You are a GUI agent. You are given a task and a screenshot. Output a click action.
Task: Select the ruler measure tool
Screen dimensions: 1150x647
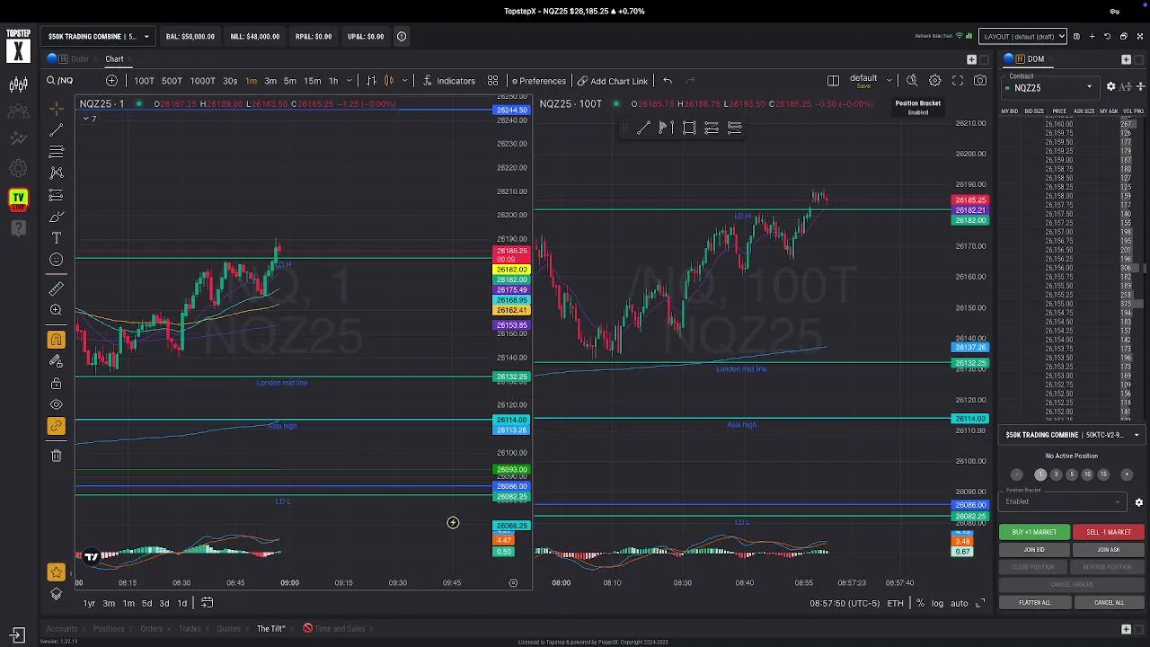(x=56, y=288)
